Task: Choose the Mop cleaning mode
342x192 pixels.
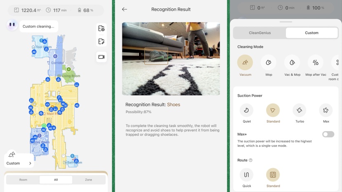Action: pos(269,62)
